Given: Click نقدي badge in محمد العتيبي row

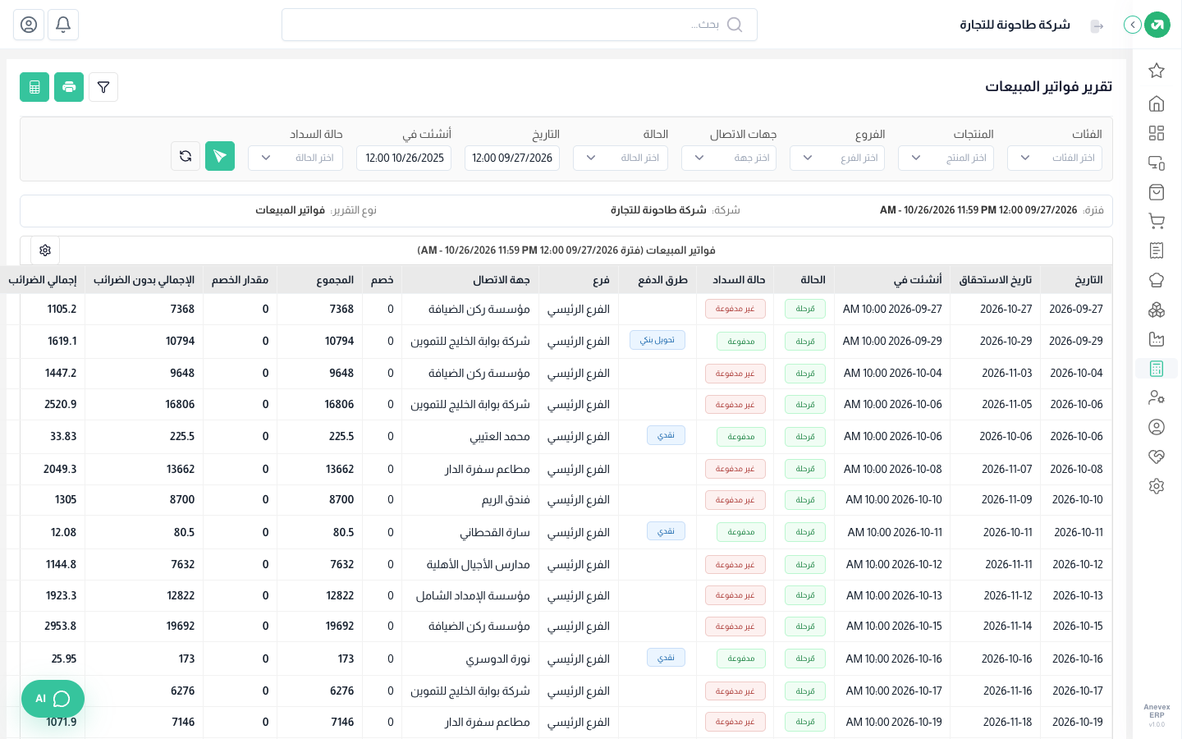Looking at the screenshot, I should click(666, 435).
